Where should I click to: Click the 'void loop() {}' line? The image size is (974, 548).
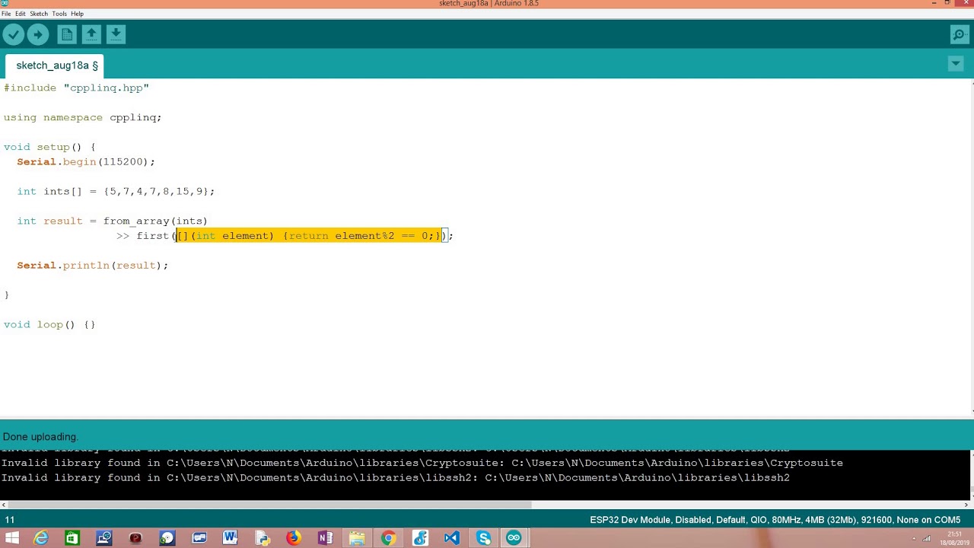click(49, 324)
